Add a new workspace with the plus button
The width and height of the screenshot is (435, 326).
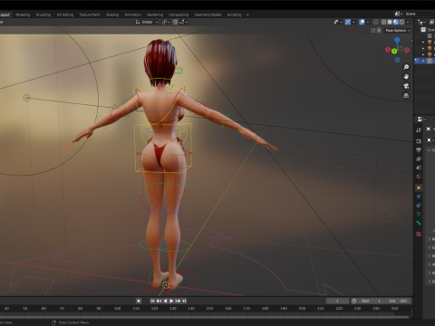point(247,14)
